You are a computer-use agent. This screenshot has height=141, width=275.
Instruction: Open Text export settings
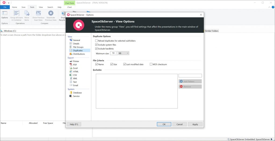click(x=75, y=82)
